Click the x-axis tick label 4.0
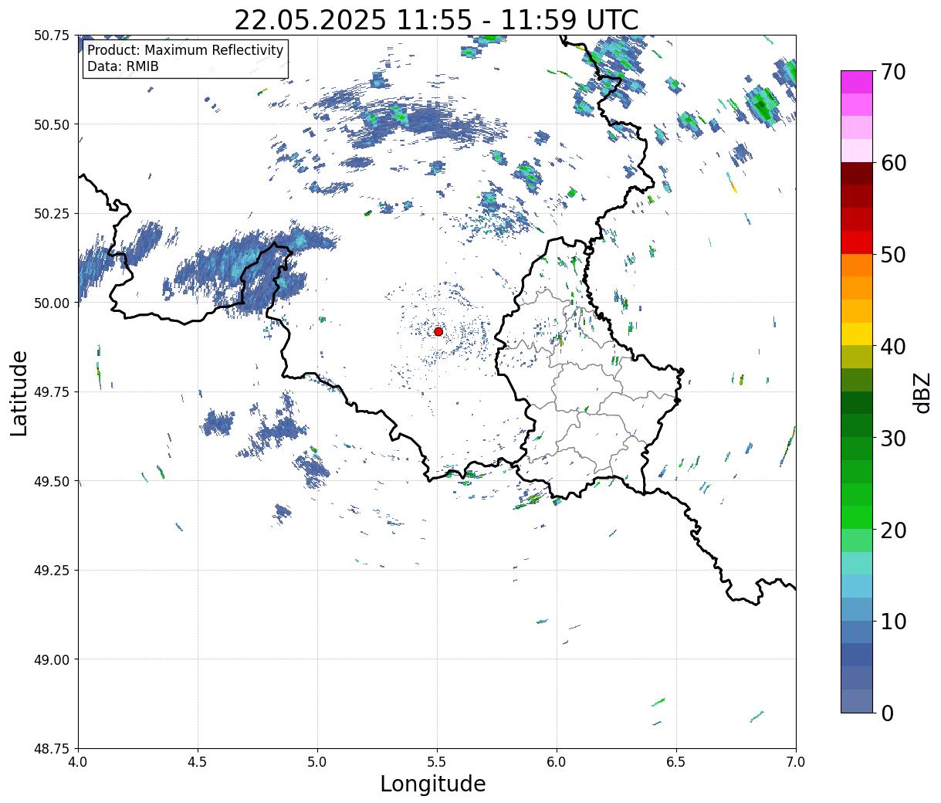This screenshot has width=941, height=803. [x=78, y=762]
